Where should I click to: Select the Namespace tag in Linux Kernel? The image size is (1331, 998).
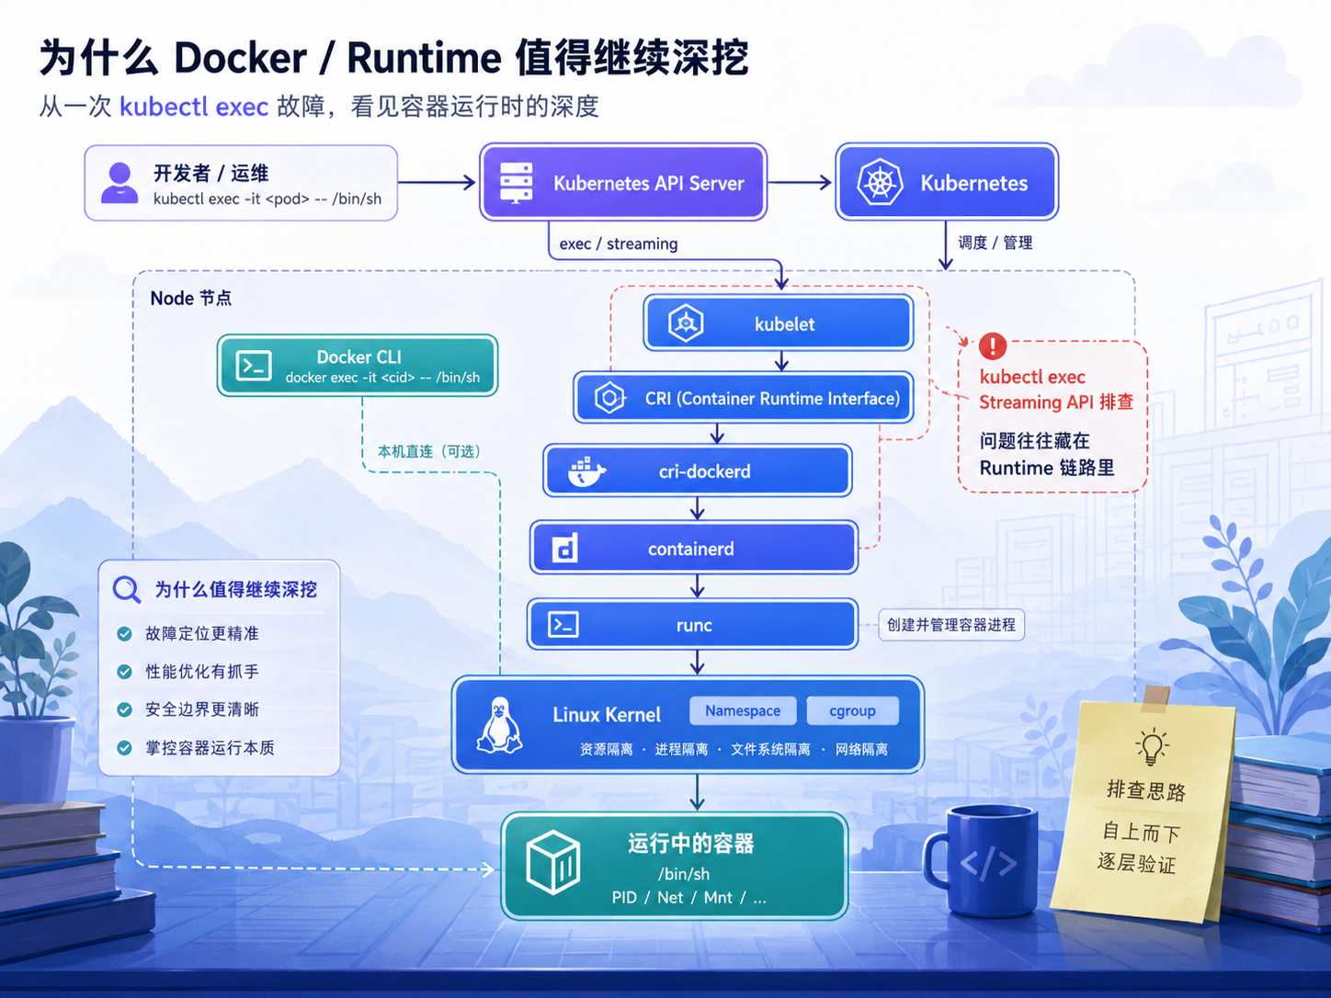tap(743, 710)
